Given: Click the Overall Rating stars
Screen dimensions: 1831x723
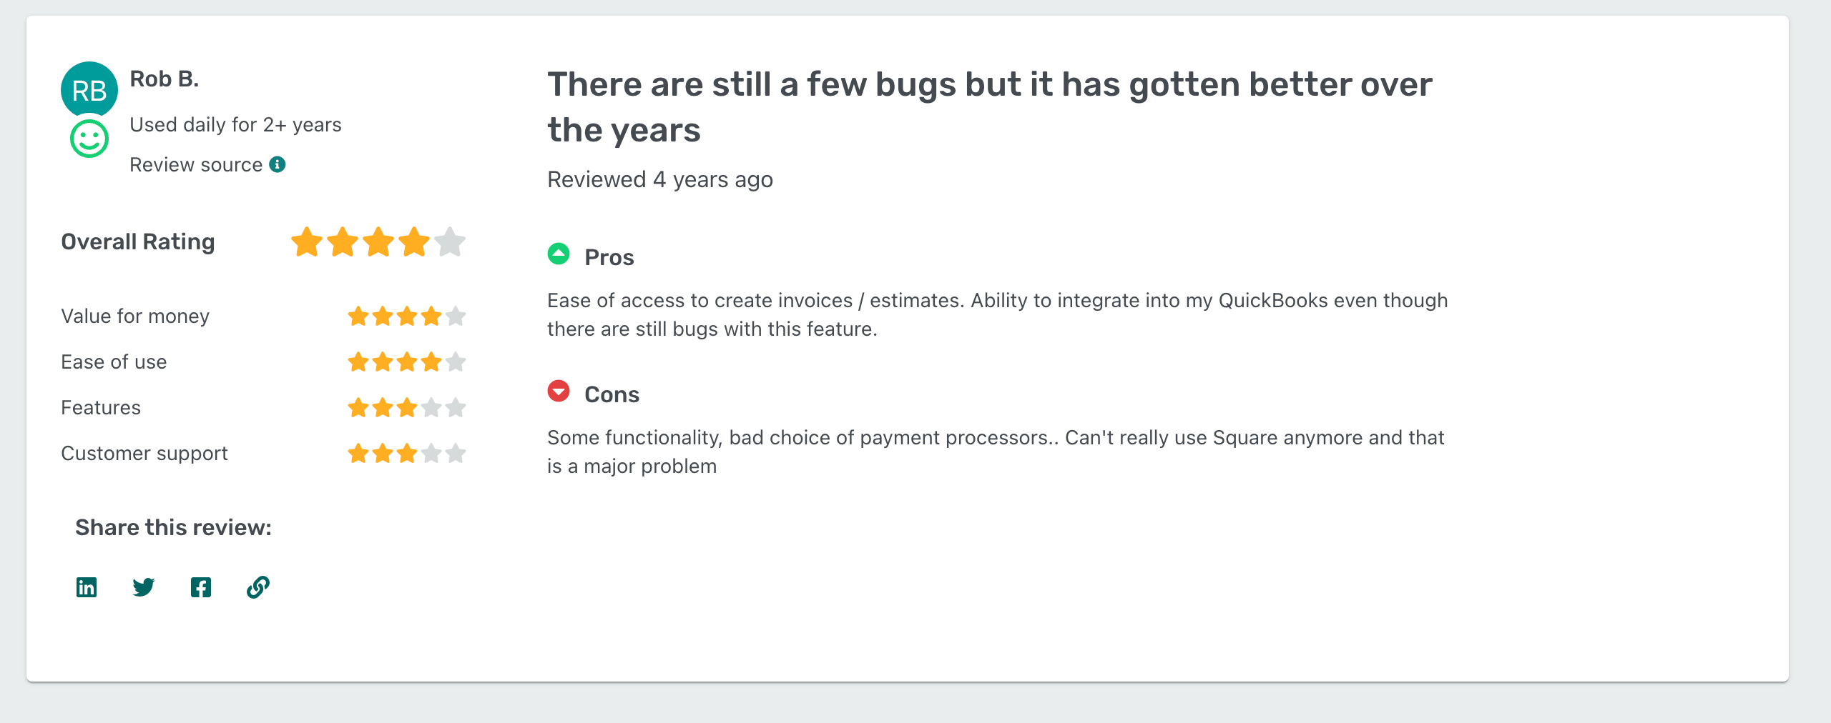Looking at the screenshot, I should tap(378, 242).
